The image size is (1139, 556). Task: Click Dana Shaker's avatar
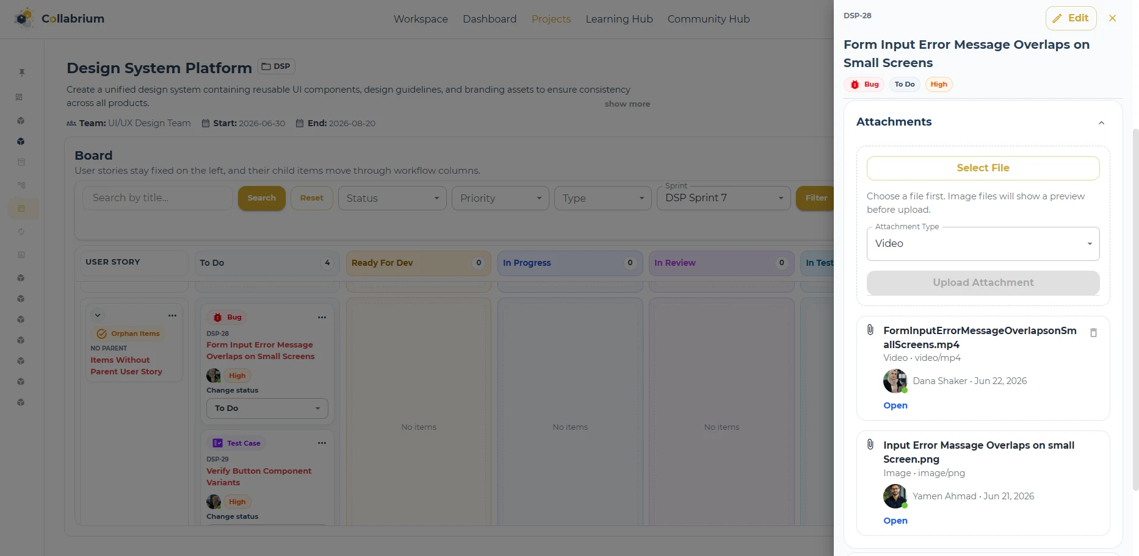click(895, 381)
